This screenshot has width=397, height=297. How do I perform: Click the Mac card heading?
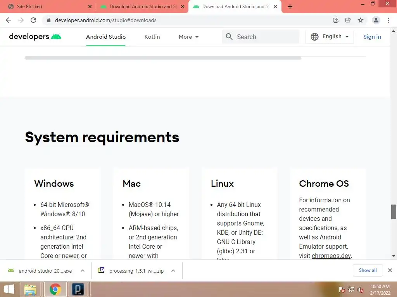pyautogui.click(x=132, y=184)
